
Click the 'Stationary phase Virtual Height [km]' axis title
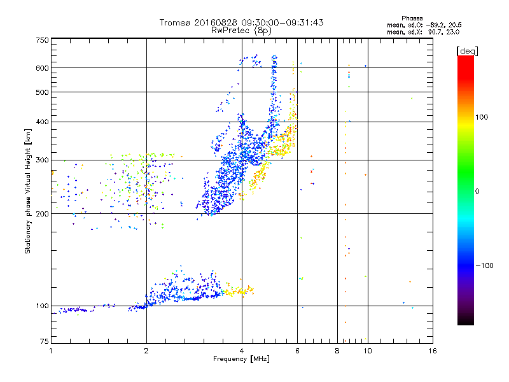tap(28, 192)
